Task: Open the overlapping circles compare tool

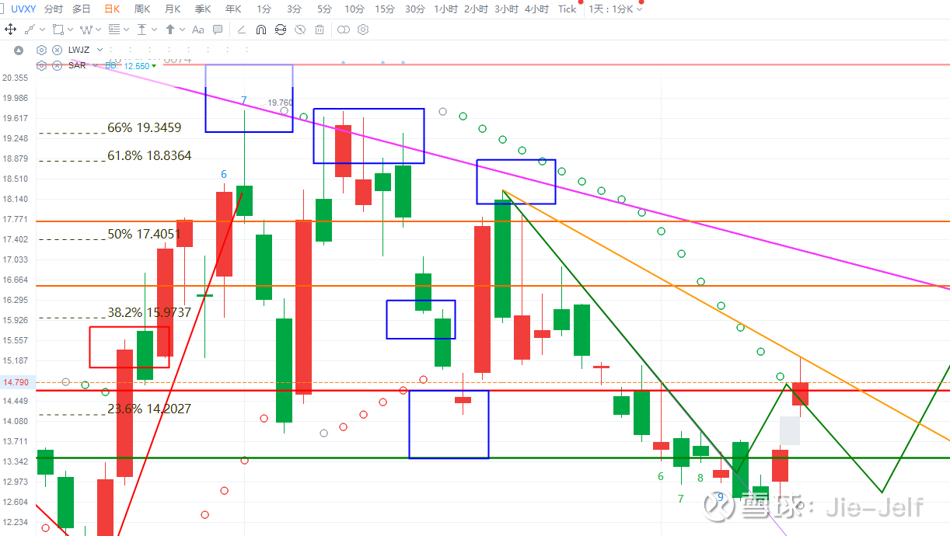Action: click(x=343, y=30)
